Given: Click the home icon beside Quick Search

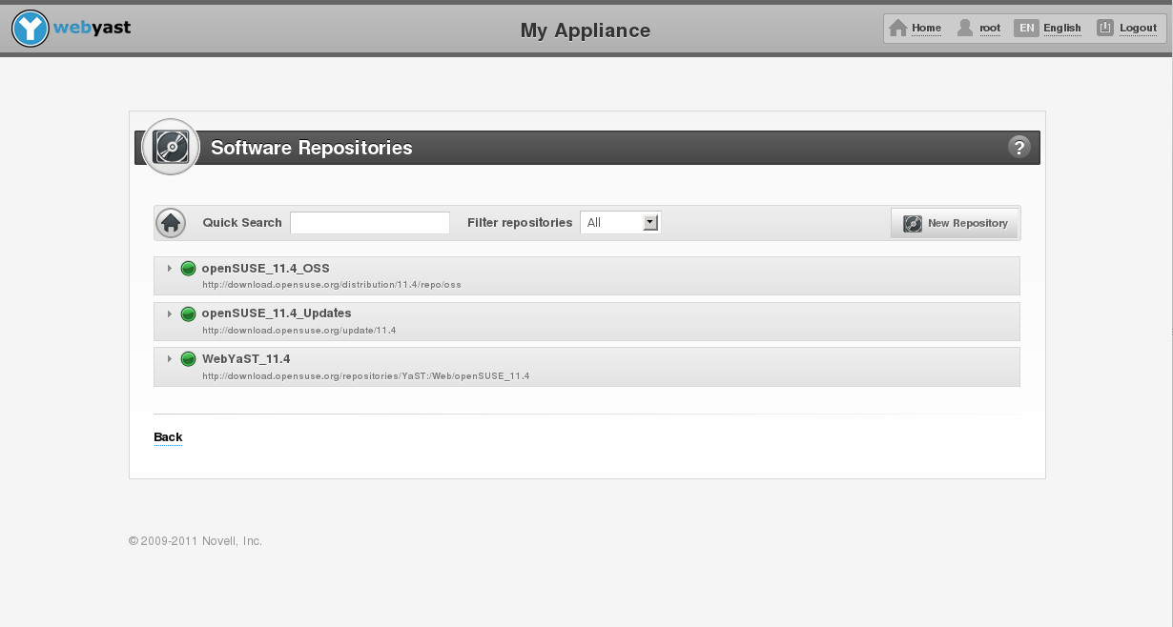Looking at the screenshot, I should [171, 222].
